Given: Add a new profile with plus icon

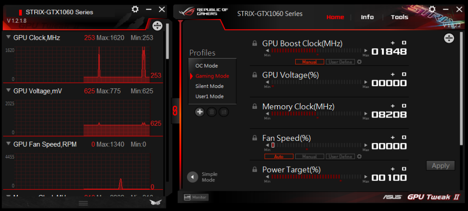Looking at the screenshot, I should pos(200,112).
